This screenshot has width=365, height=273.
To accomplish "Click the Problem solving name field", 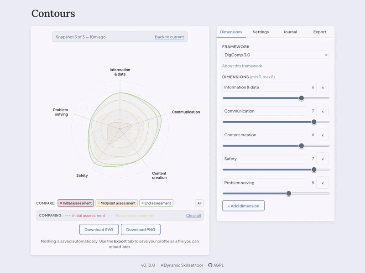I will tap(264, 182).
